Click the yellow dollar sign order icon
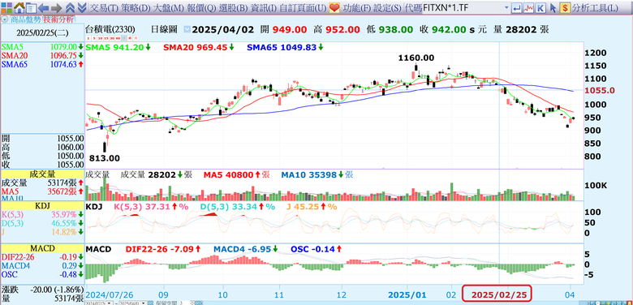This screenshot has height=305, width=633. tap(566, 7)
